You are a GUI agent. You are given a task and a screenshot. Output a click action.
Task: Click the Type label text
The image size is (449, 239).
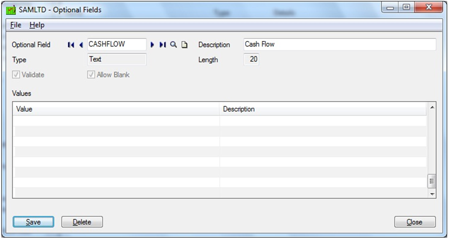coord(19,60)
